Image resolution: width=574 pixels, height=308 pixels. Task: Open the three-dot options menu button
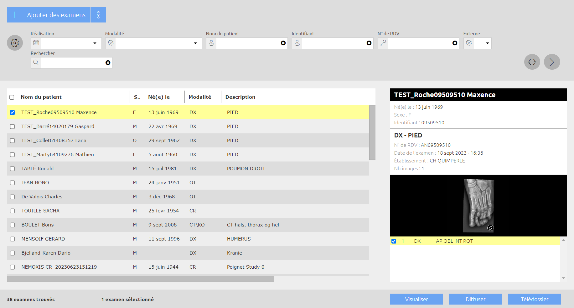click(x=98, y=15)
